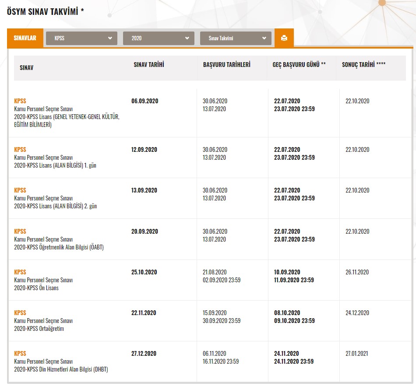Click the GEÇ BAŞVURU GÜNÜ column header
This screenshot has height=386, width=416.
pyautogui.click(x=299, y=65)
